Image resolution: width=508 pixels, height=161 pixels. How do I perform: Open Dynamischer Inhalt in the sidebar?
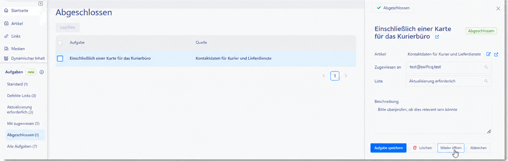[x=28, y=59]
